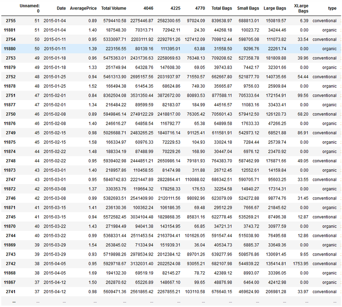The height and width of the screenshot is (307, 342).
Task: Click the Large Bags column header
Action: [275, 8]
